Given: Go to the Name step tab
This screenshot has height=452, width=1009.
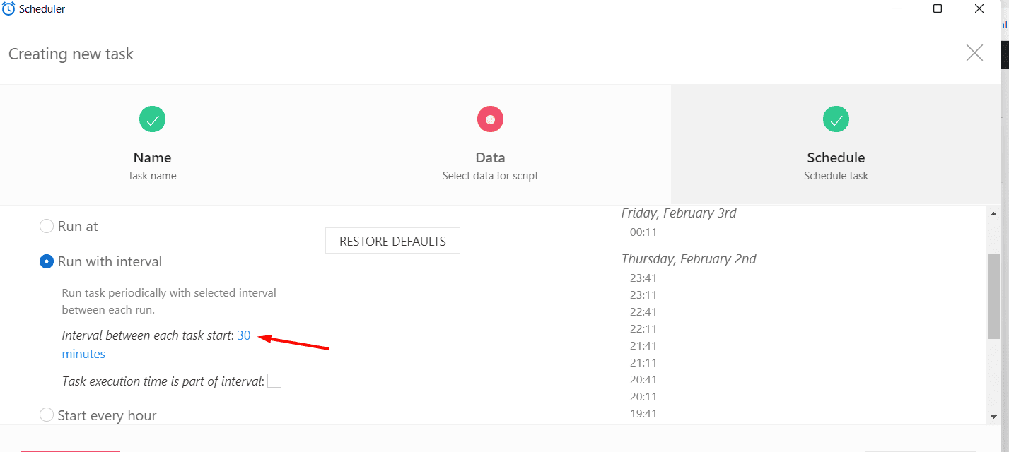Looking at the screenshot, I should click(x=152, y=145).
